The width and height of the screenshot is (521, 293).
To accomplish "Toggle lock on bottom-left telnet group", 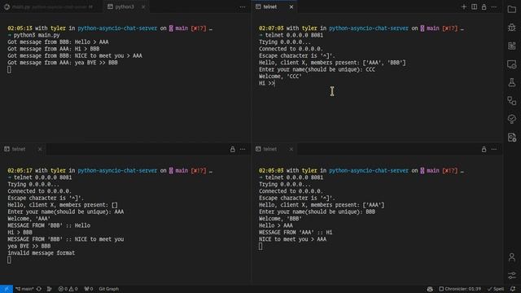I will point(233,149).
